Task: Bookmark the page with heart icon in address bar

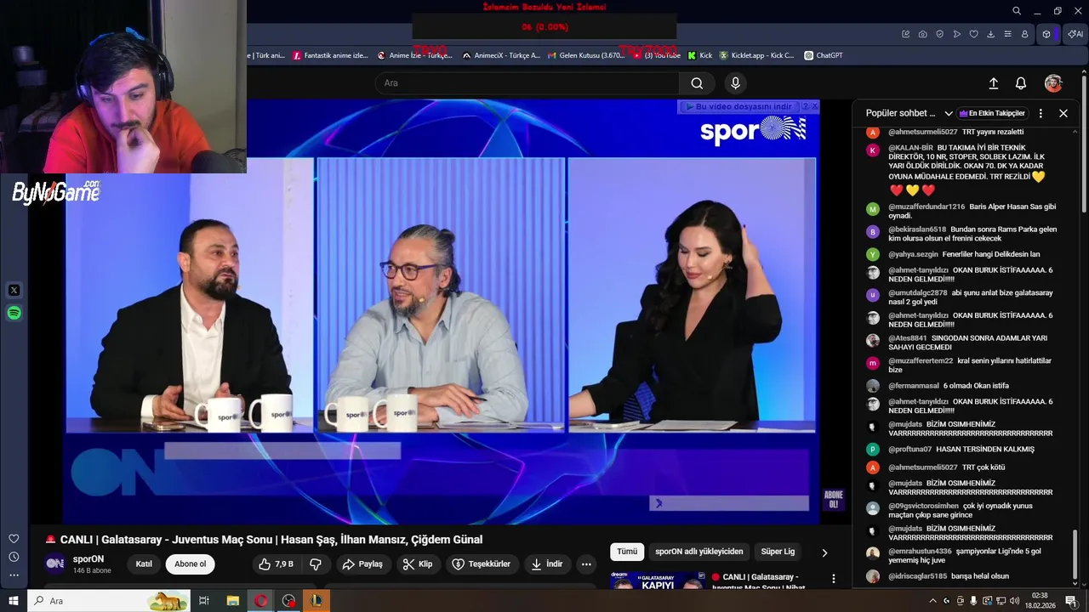Action: [974, 34]
